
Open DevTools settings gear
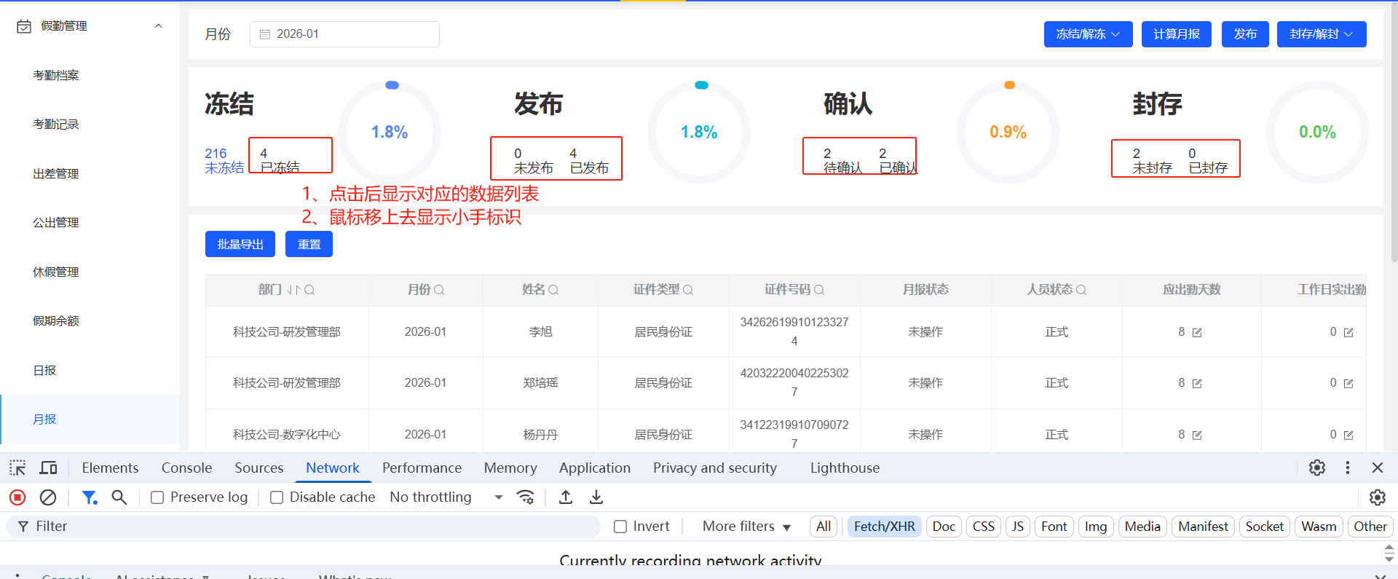click(x=1316, y=468)
